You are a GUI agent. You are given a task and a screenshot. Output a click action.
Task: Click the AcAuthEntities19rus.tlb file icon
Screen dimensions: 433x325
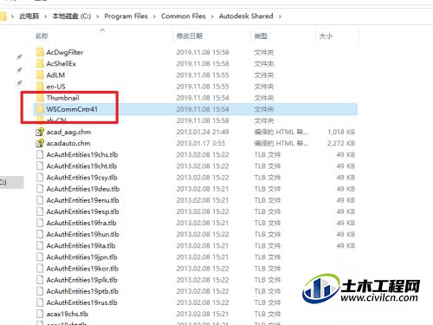coord(40,302)
